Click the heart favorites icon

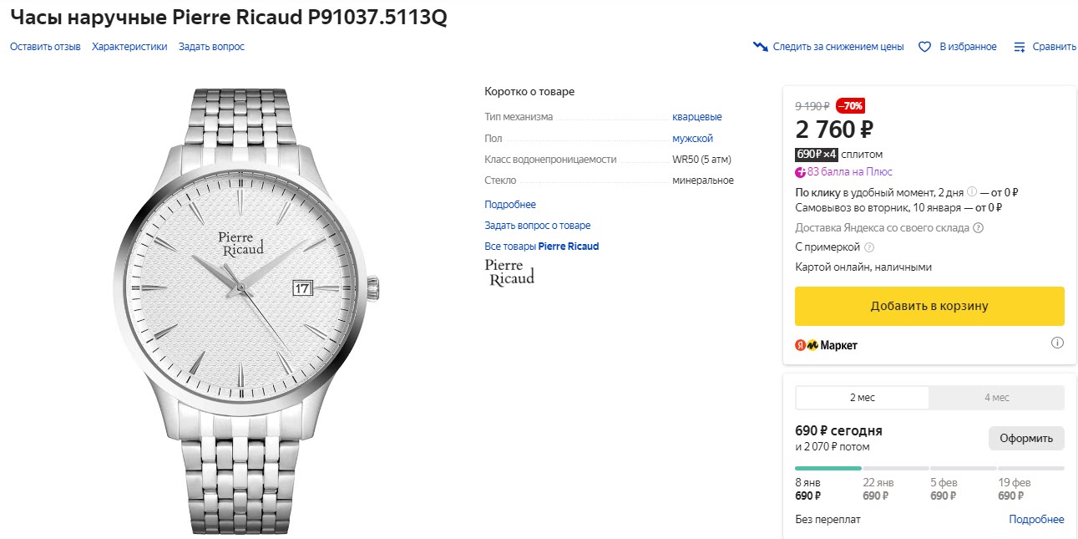(x=924, y=47)
